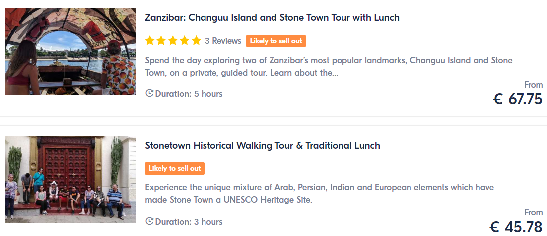Click Likely to sell out badge on Stonetown tour
This screenshot has height=236, width=547.
(x=175, y=168)
